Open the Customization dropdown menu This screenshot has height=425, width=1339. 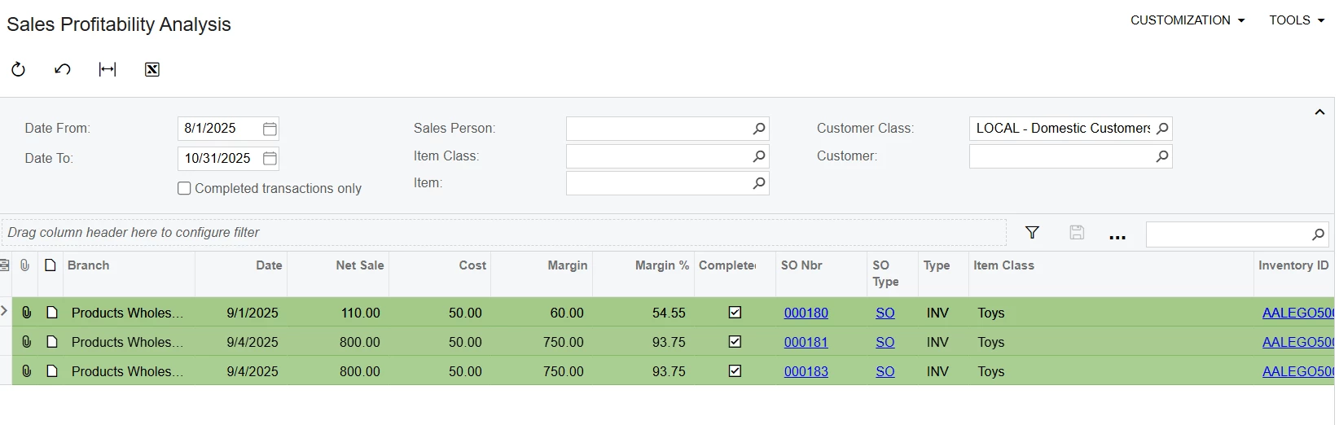(1188, 20)
